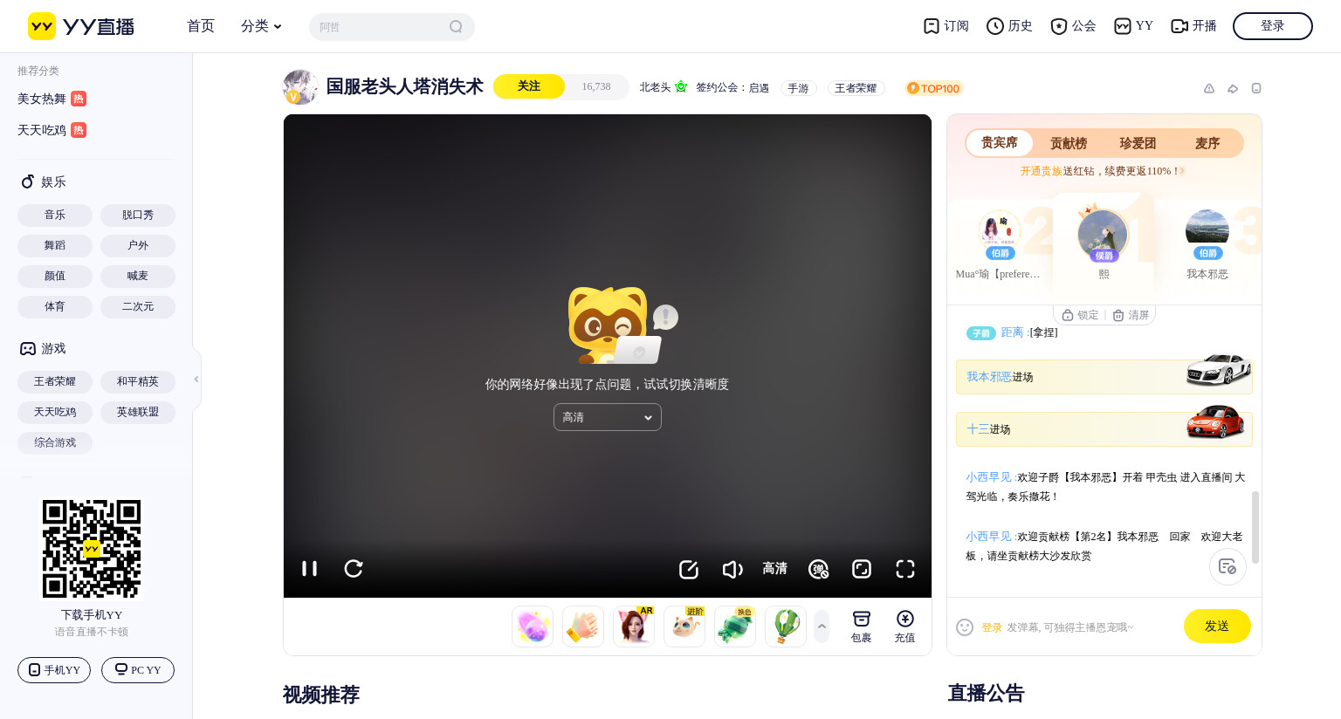Viewport: 1341px width, 719px height.
Task: Open the 高清 quality dropdown in the error message
Action: [x=608, y=417]
